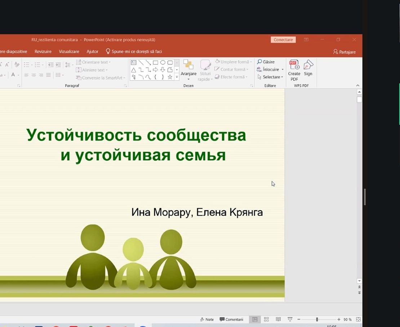
Task: Click the Găsire search icon
Action: pos(259,62)
